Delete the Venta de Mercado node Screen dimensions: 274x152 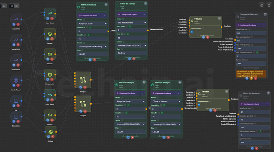257,148
